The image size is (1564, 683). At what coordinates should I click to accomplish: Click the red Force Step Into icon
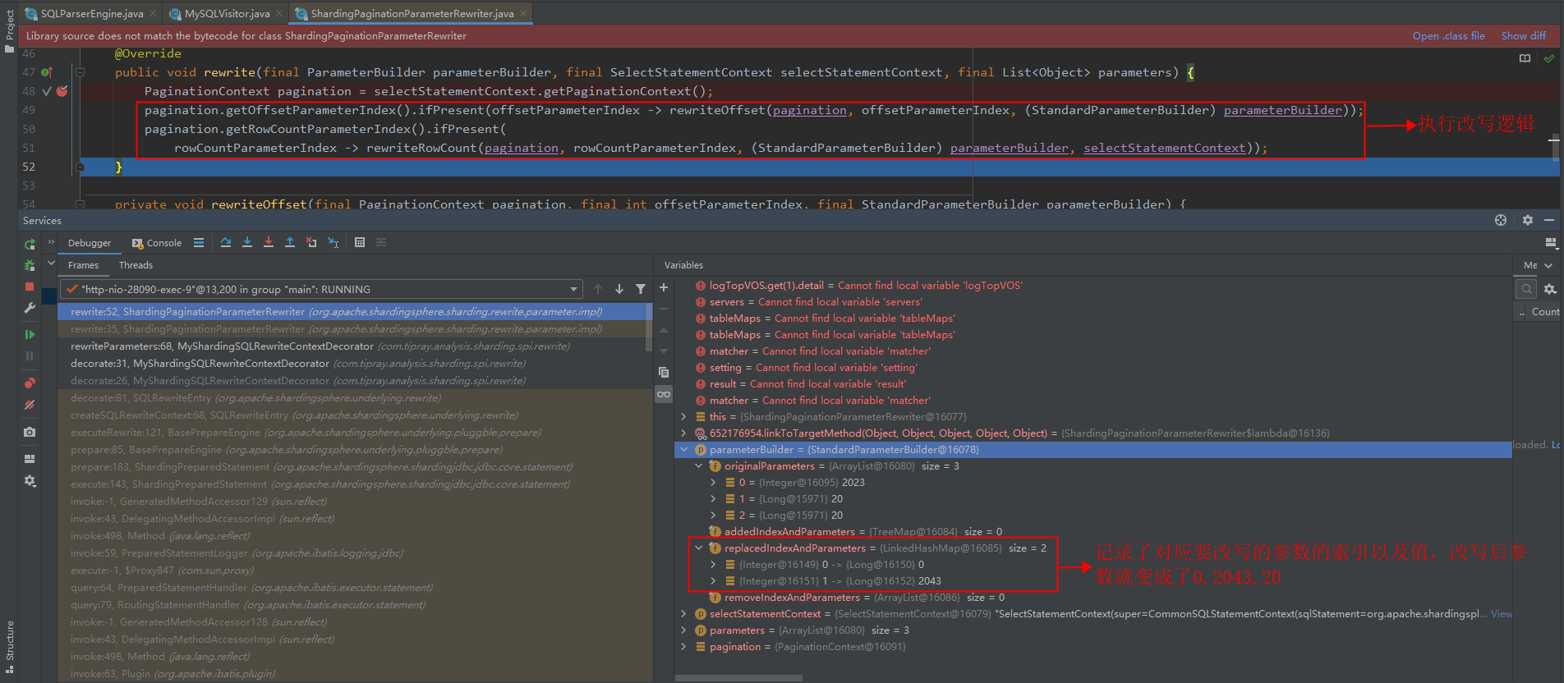pyautogui.click(x=269, y=242)
